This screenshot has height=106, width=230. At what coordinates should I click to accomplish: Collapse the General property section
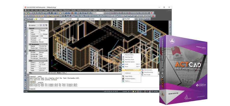(x=47, y=28)
